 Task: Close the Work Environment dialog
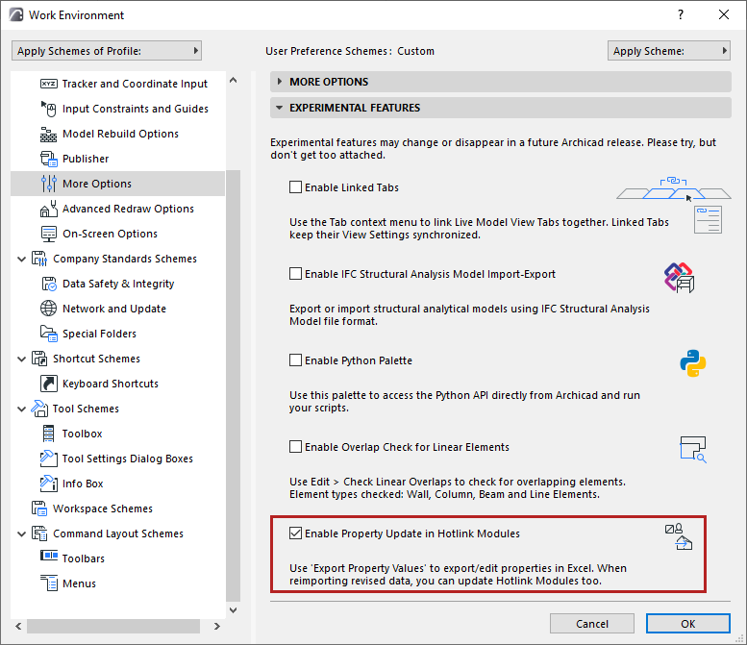coord(724,14)
